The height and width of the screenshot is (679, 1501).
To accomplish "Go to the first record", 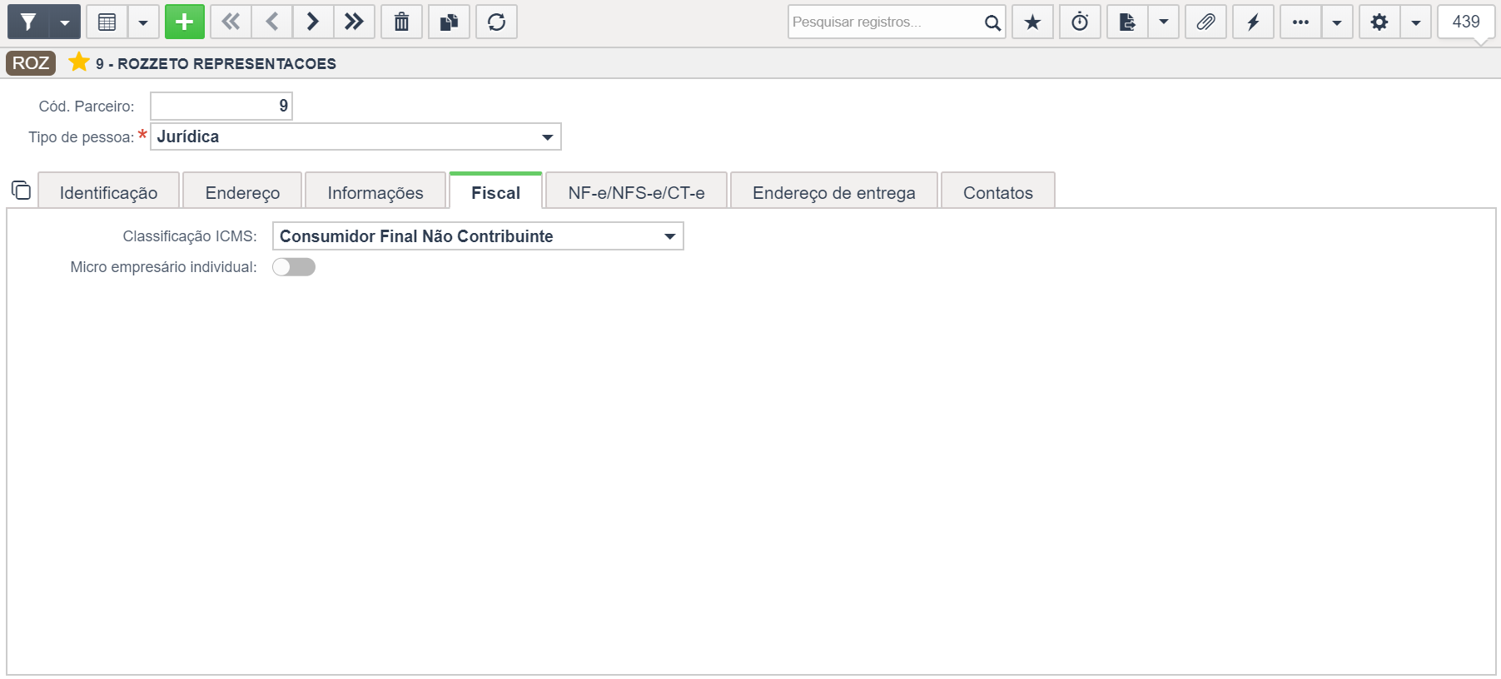I will click(x=231, y=22).
